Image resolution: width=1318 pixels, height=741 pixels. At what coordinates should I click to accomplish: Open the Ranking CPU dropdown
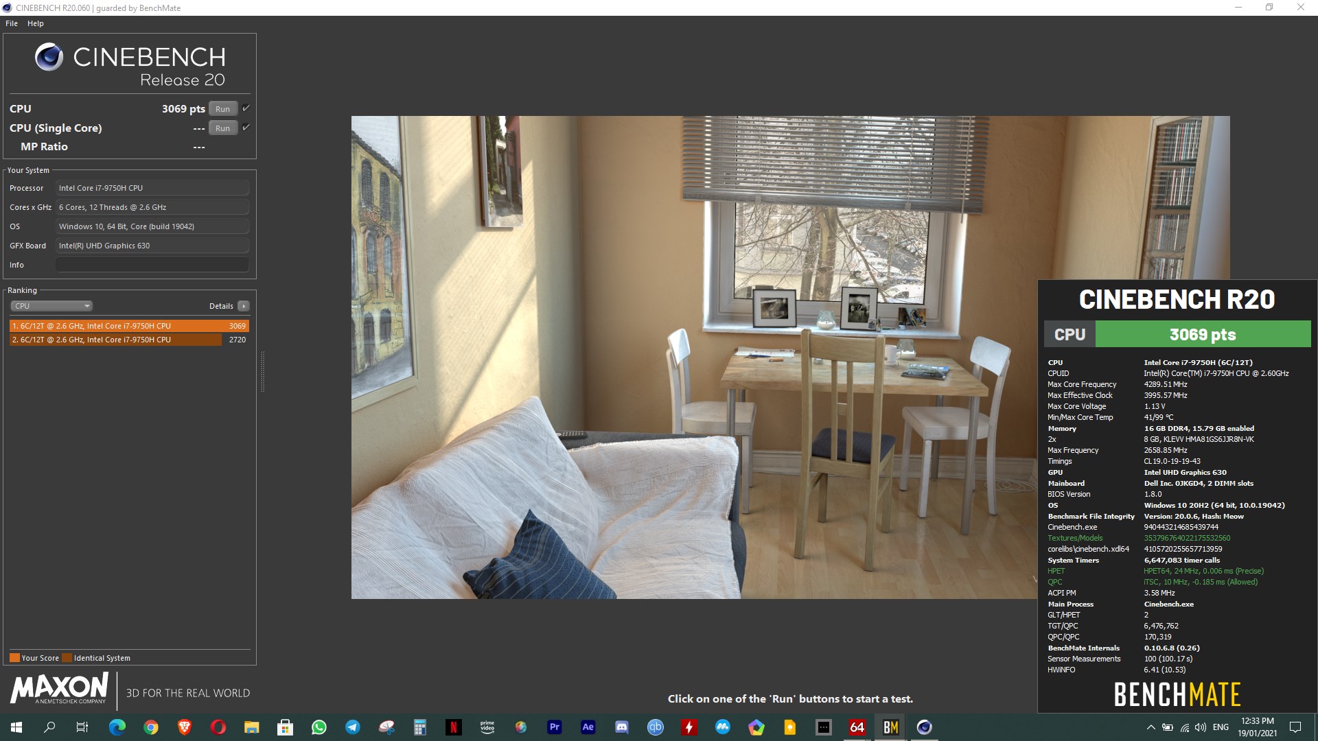click(x=51, y=306)
